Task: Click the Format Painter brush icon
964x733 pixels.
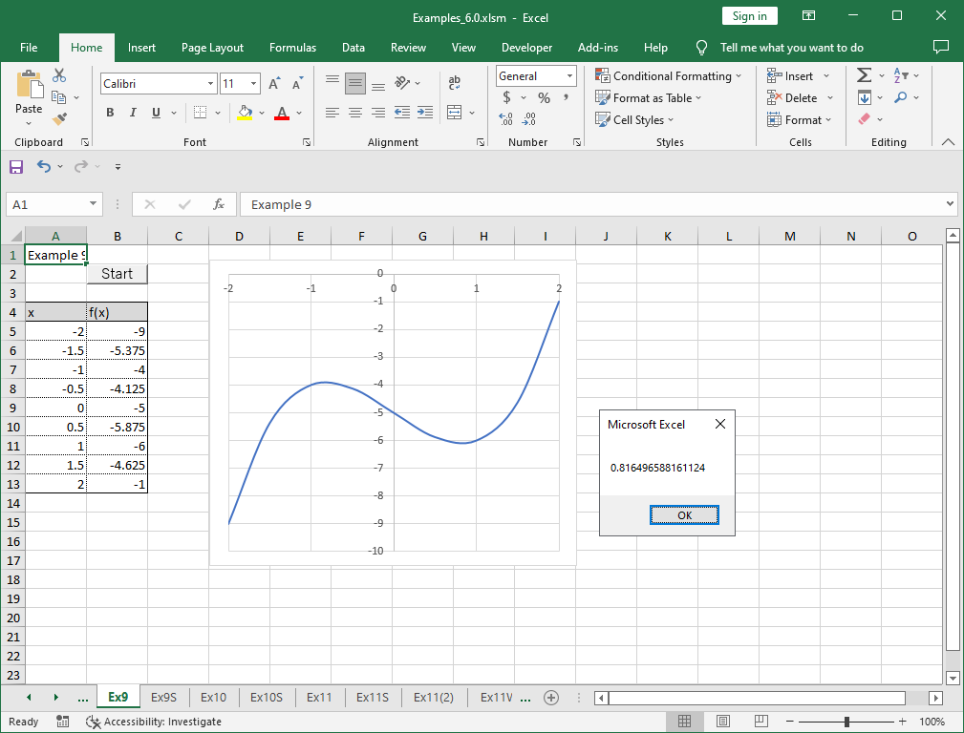Action: (59, 118)
